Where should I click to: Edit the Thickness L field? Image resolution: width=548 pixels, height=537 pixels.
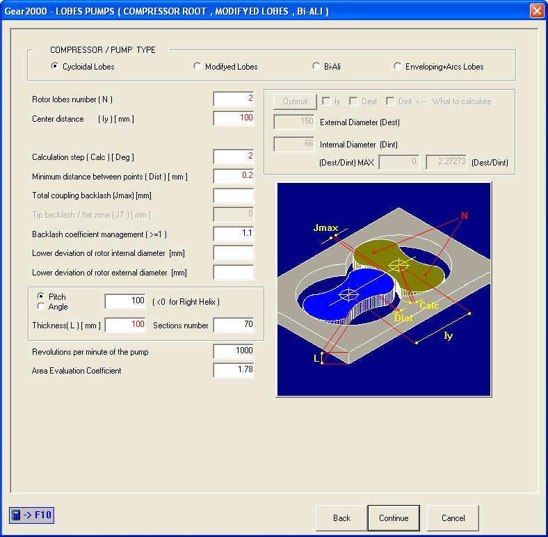pos(125,325)
